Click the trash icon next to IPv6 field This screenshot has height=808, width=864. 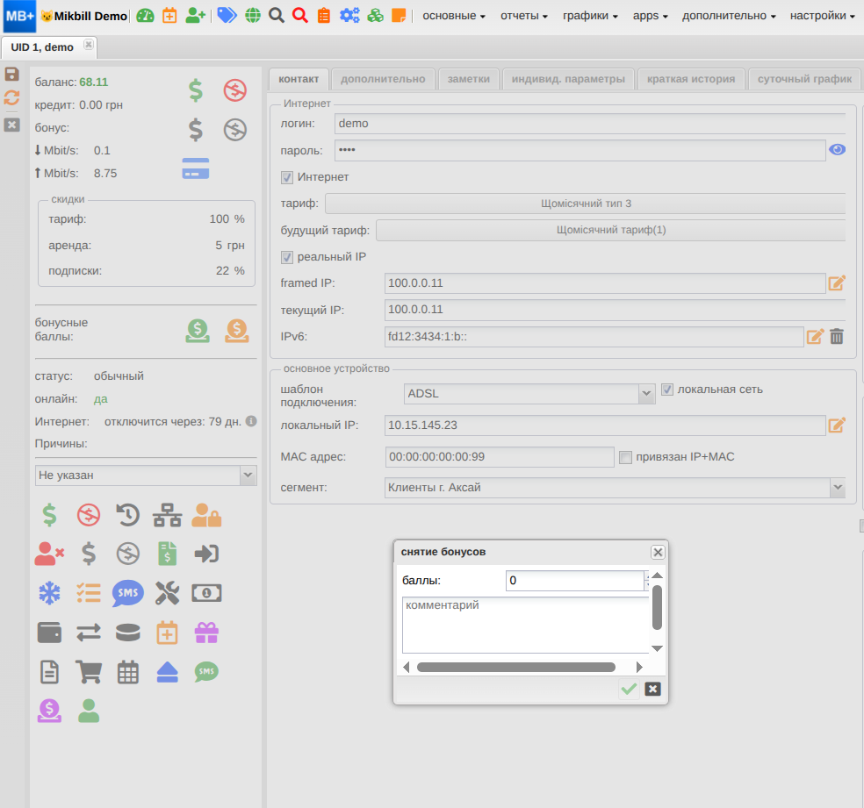tap(837, 336)
